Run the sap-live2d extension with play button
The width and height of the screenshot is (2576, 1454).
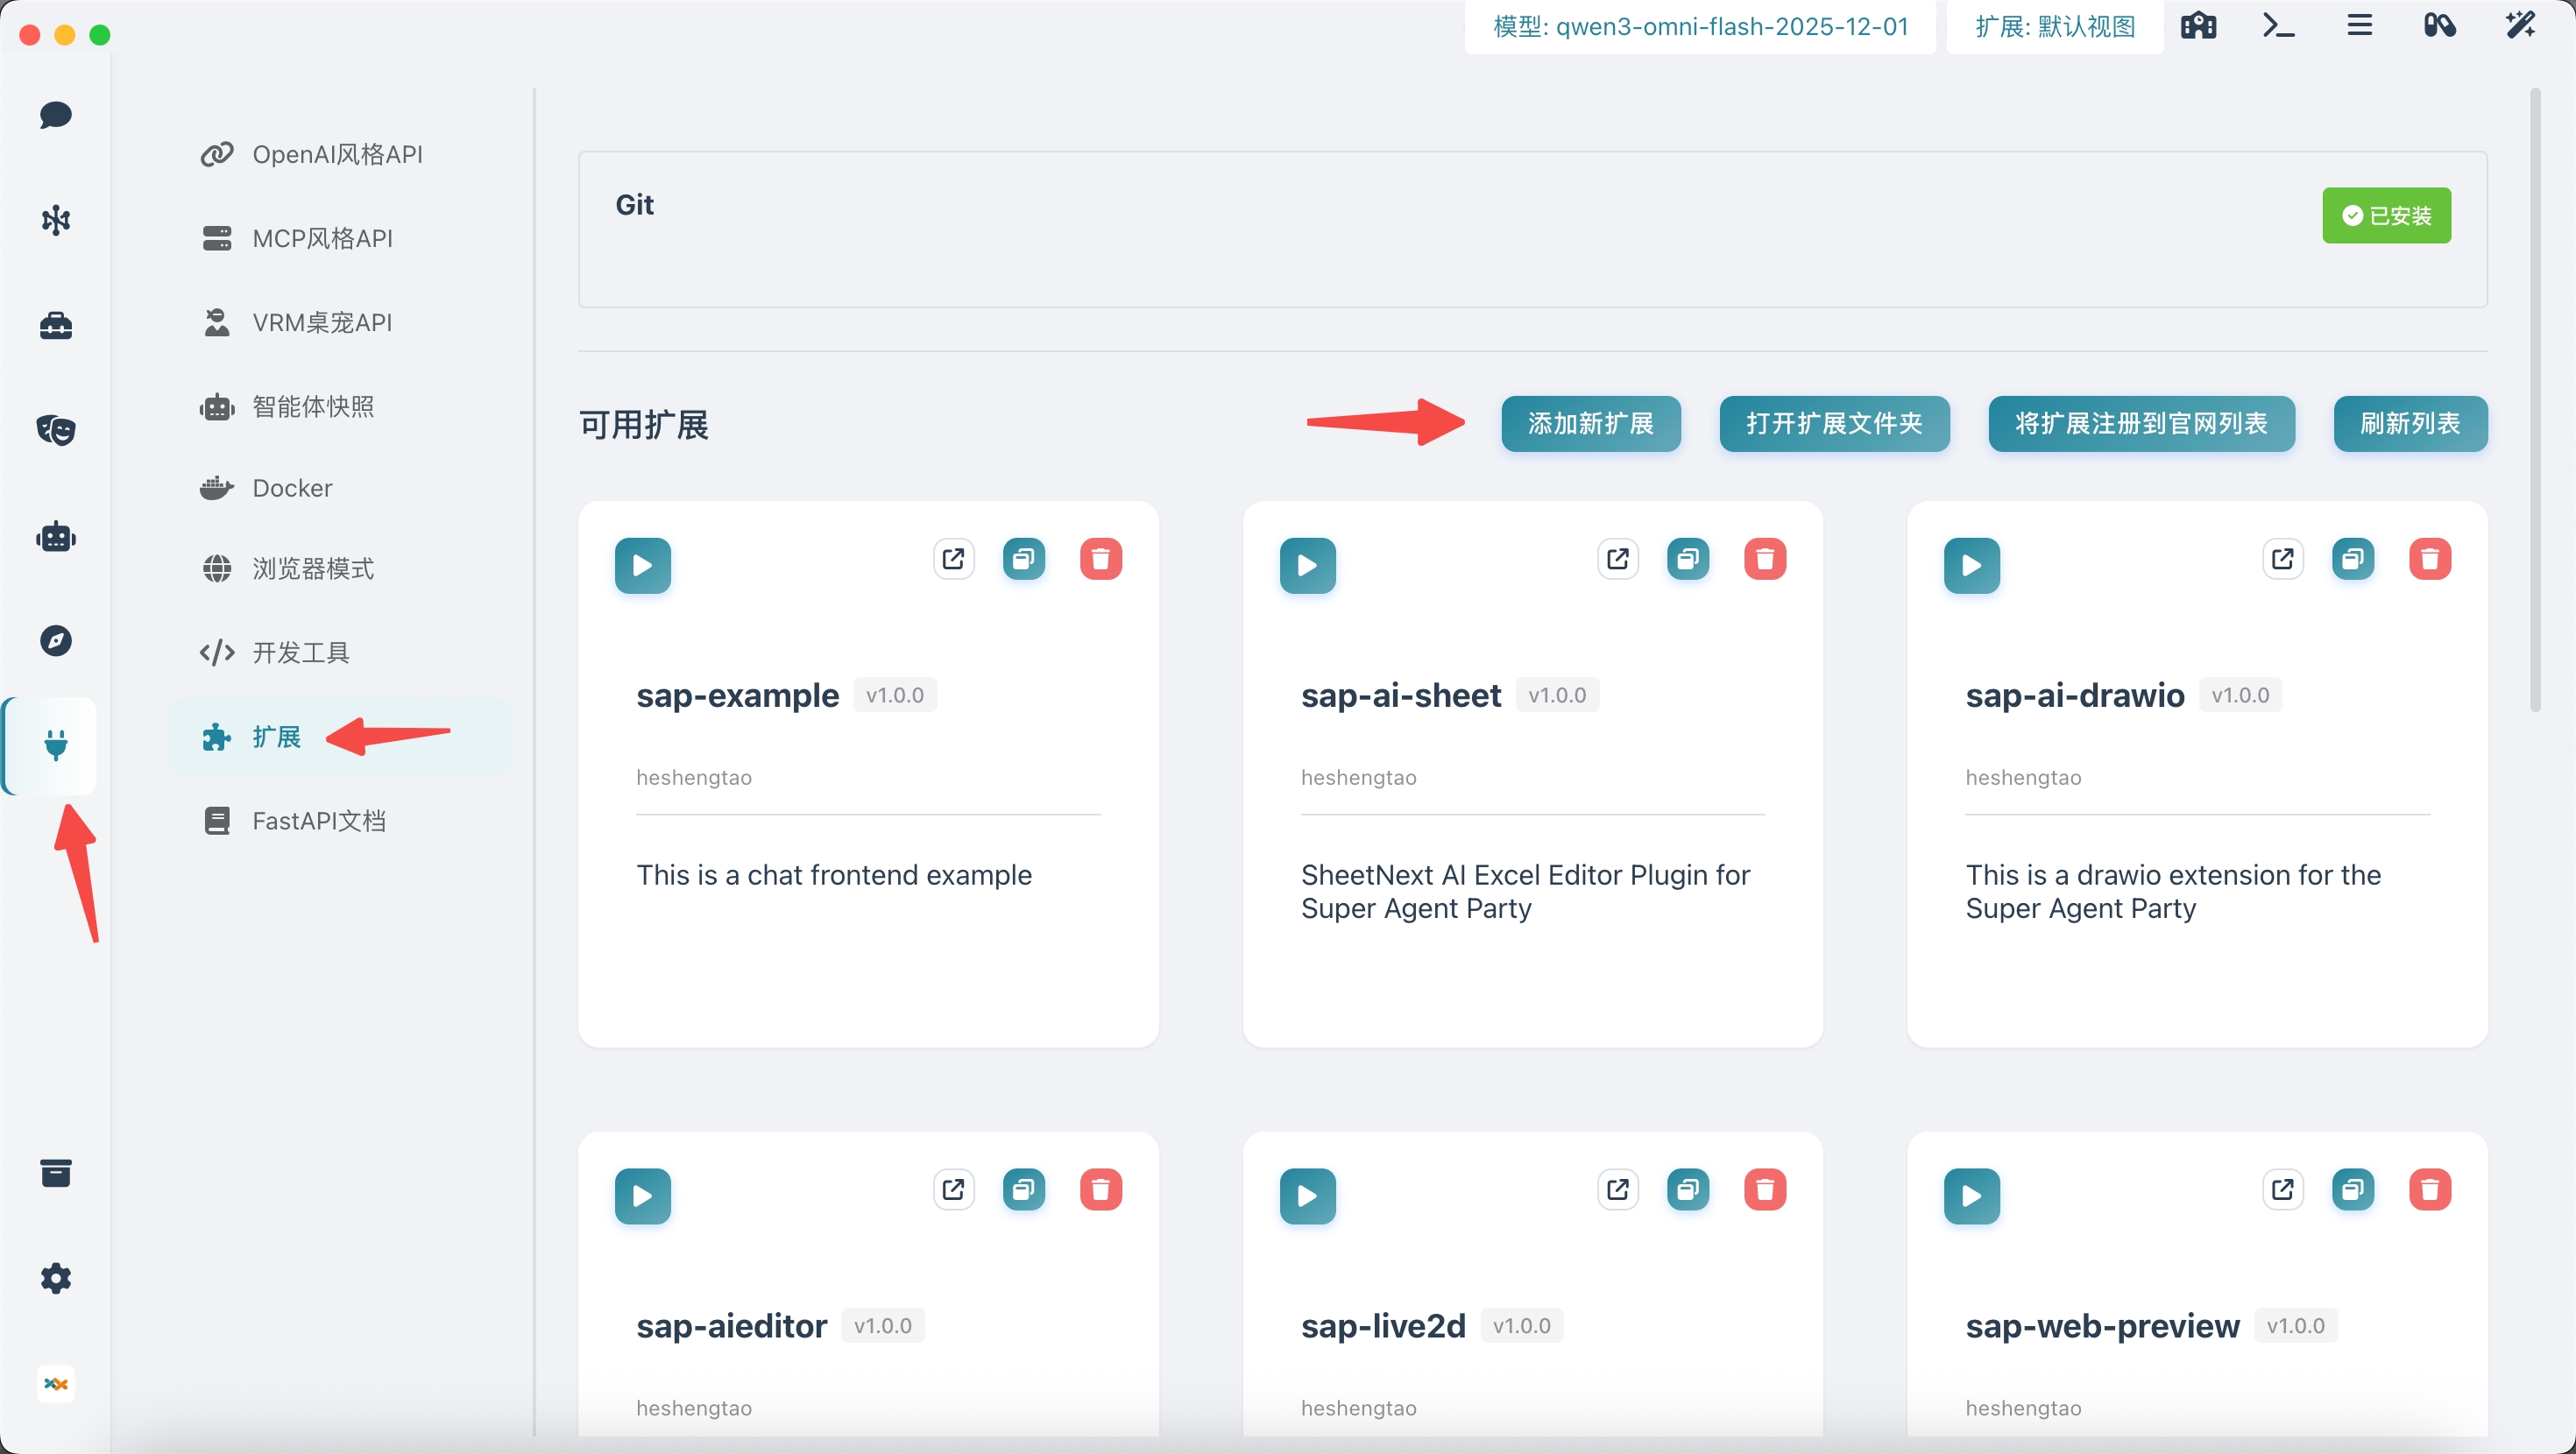tap(1308, 1197)
